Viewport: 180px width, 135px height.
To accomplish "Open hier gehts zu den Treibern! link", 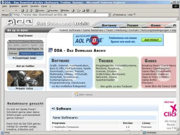I will click(116, 86).
